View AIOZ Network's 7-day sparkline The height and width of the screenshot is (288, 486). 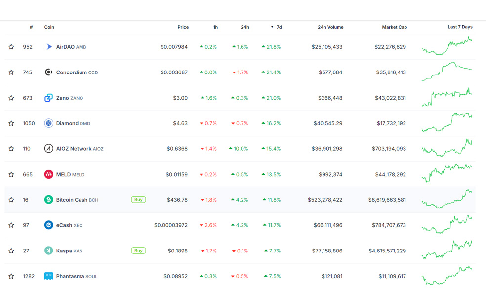[446, 148]
